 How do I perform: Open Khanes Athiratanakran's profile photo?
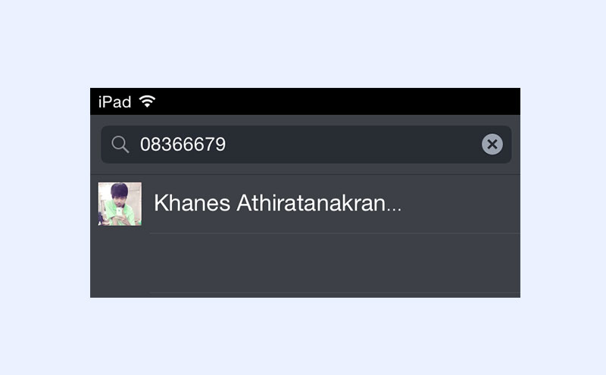pyautogui.click(x=120, y=204)
